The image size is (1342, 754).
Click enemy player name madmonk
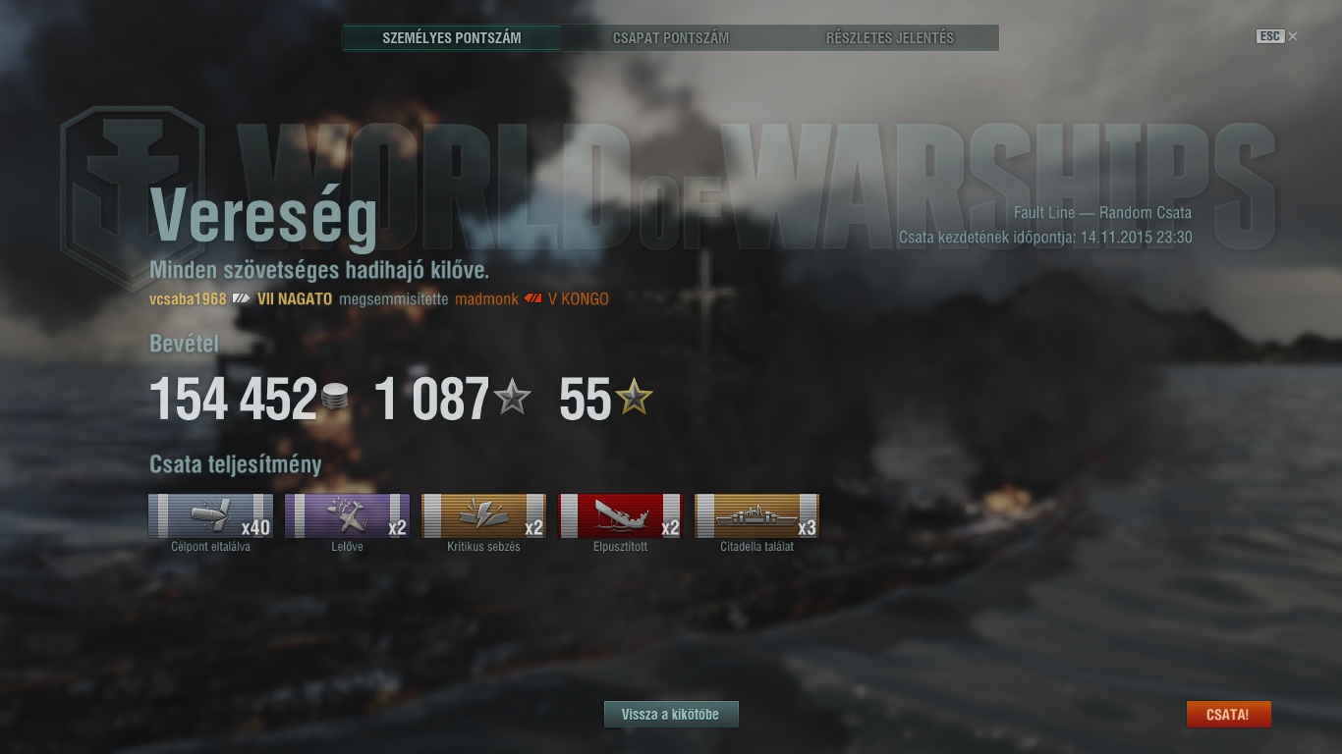pos(486,298)
